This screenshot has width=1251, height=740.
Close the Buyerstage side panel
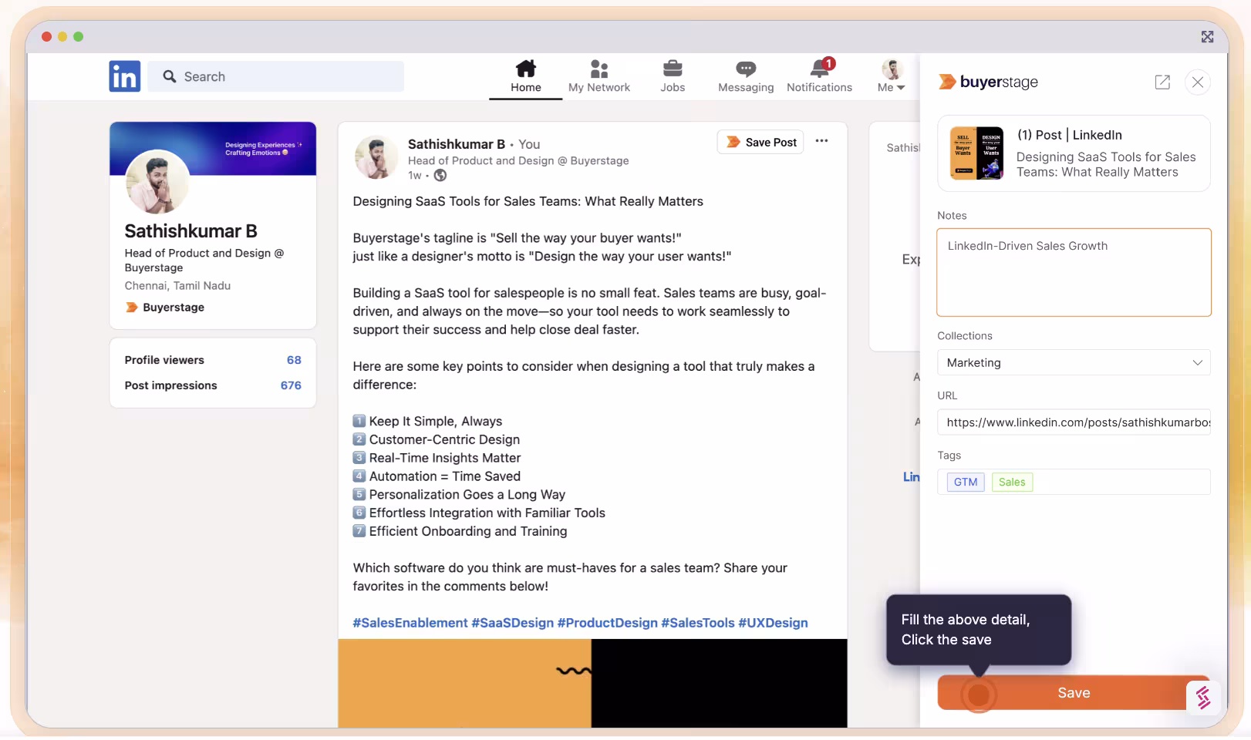[1197, 82]
